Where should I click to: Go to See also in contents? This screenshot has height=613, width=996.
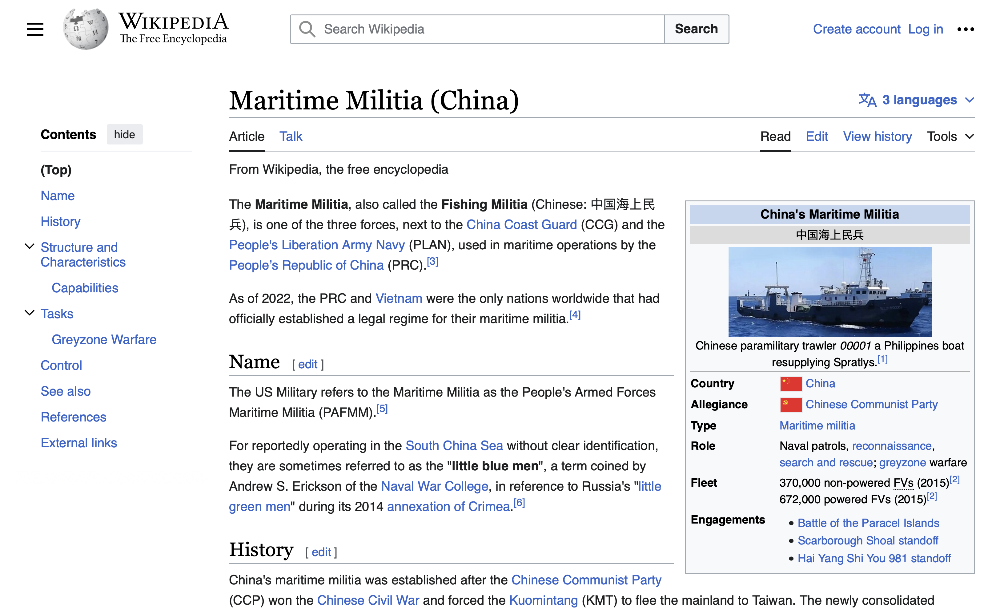(x=66, y=391)
